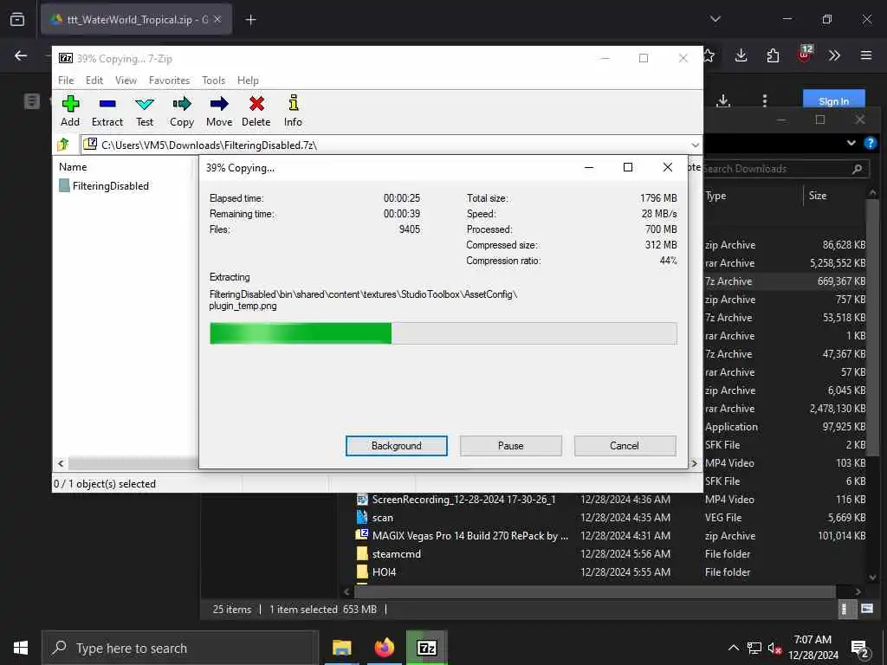Pause the extraction

click(x=511, y=446)
